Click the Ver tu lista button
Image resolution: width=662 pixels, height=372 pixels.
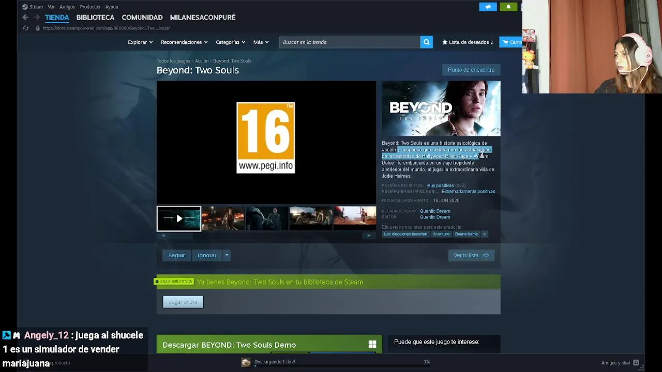coord(471,255)
